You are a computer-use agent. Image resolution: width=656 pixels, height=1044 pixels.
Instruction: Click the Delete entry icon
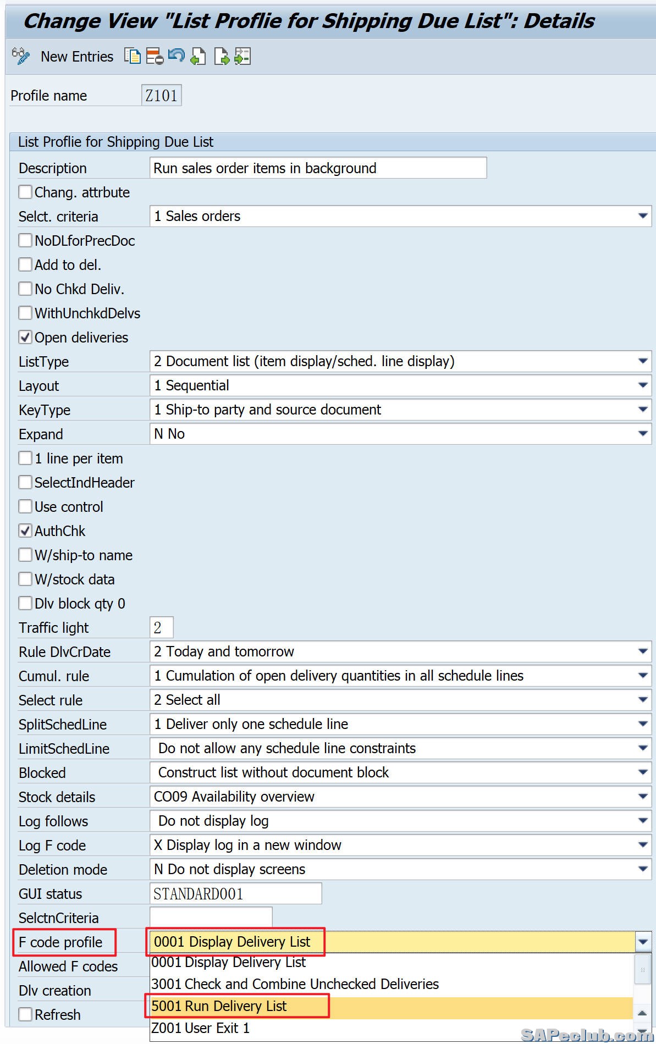(x=155, y=56)
